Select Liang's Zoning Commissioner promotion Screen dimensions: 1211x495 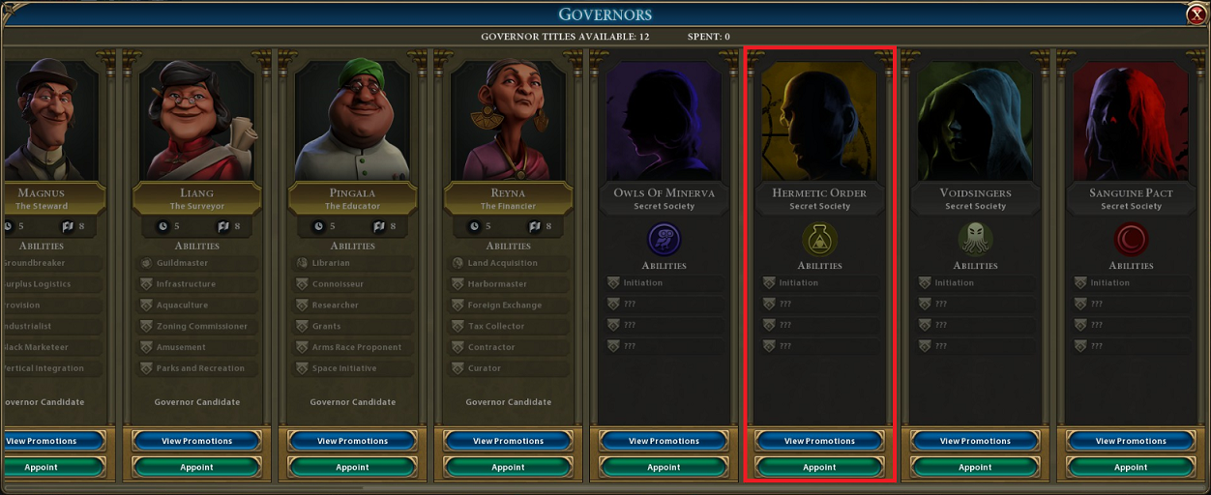(x=197, y=326)
